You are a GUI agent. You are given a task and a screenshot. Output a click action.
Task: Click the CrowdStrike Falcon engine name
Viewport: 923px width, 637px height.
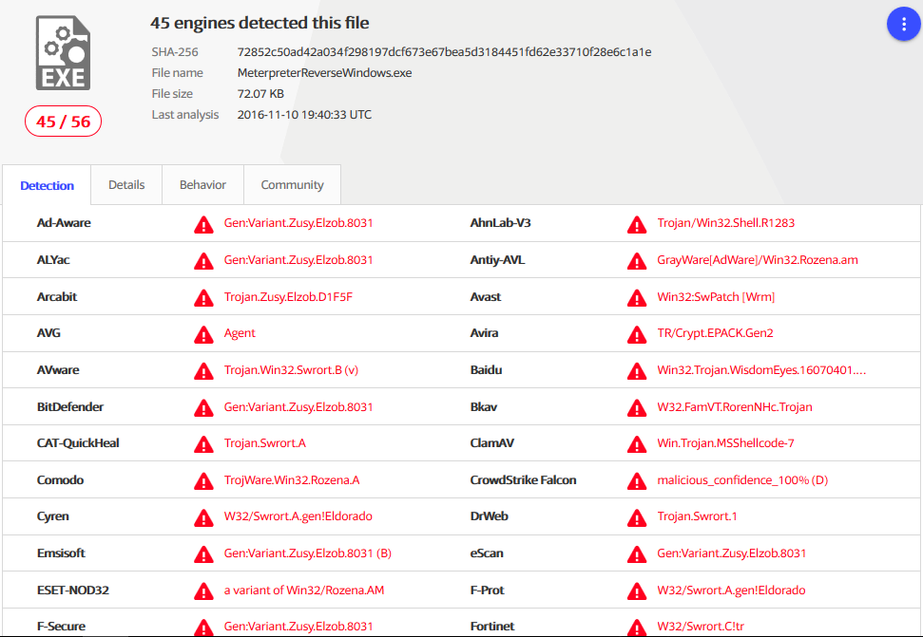click(x=524, y=480)
